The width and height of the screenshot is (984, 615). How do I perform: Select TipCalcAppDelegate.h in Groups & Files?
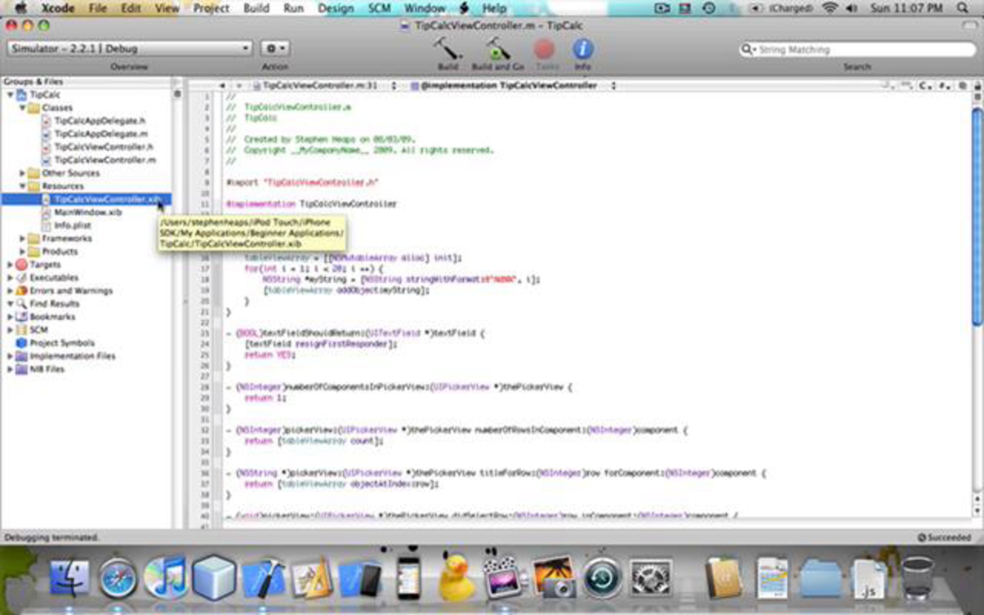click(100, 121)
